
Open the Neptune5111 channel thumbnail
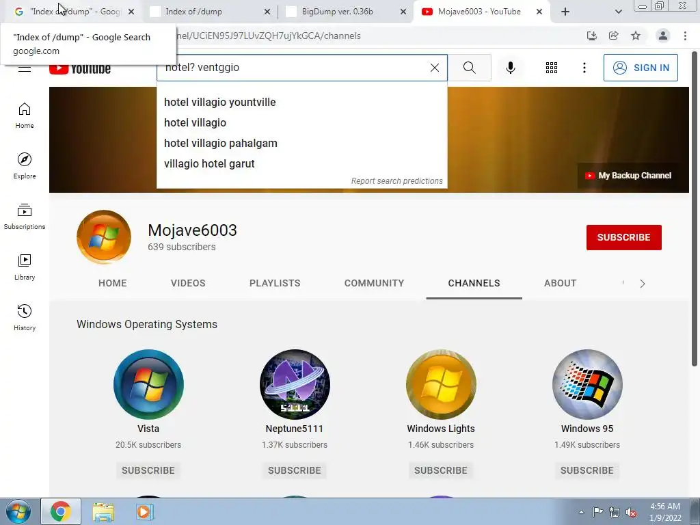point(295,384)
